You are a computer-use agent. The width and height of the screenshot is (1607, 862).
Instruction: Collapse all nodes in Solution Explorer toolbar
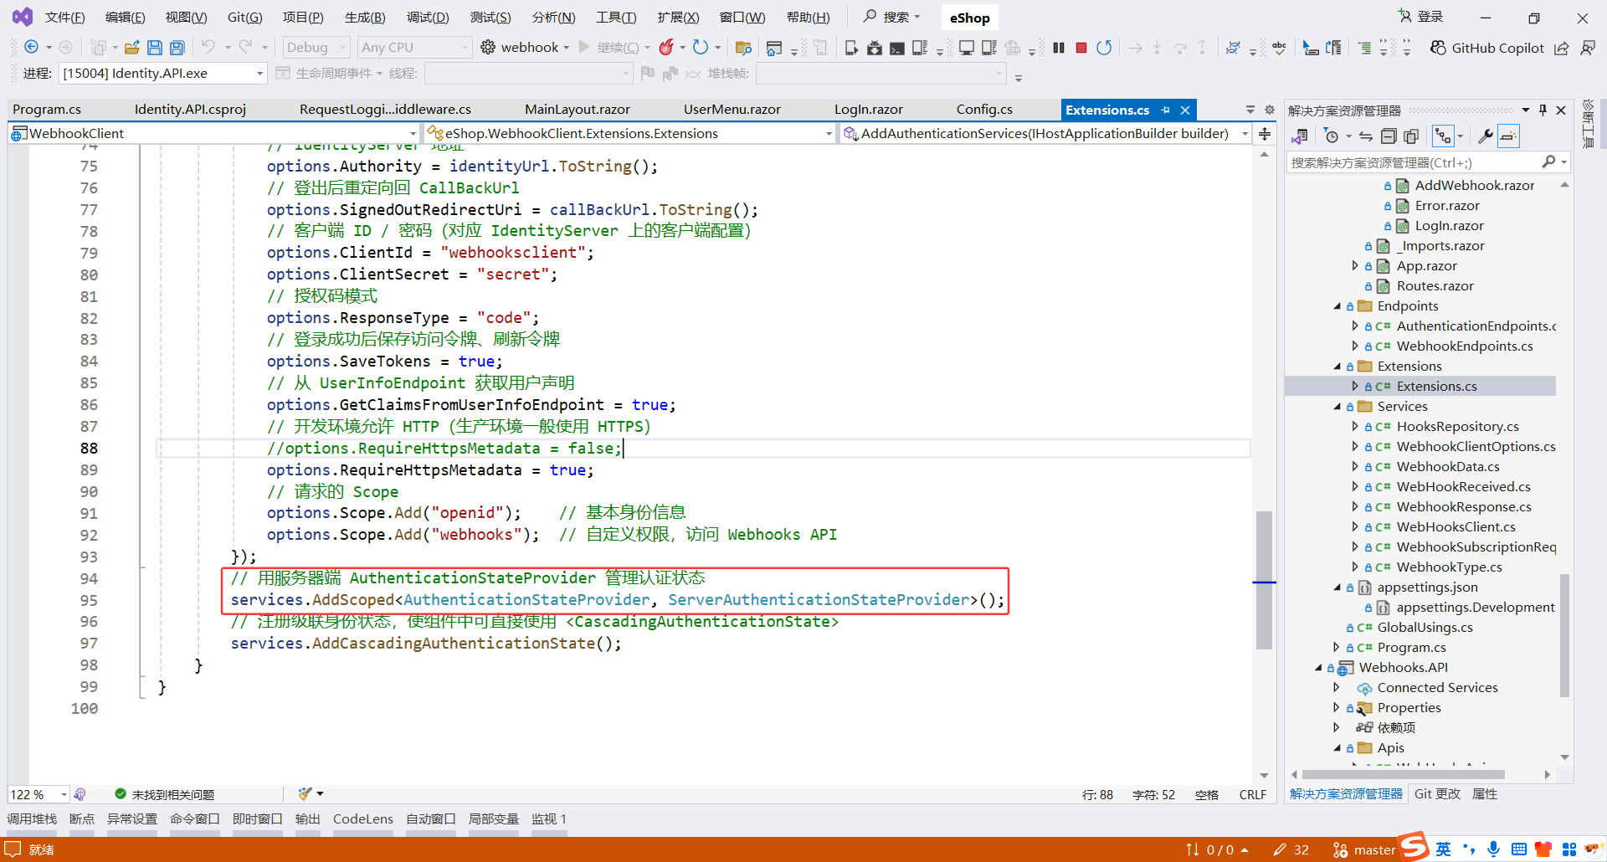click(x=1389, y=136)
